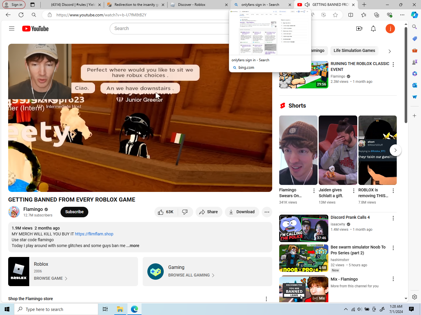Click the Windows taskbar search box
Image resolution: width=421 pixels, height=315 pixels.
click(x=56, y=309)
